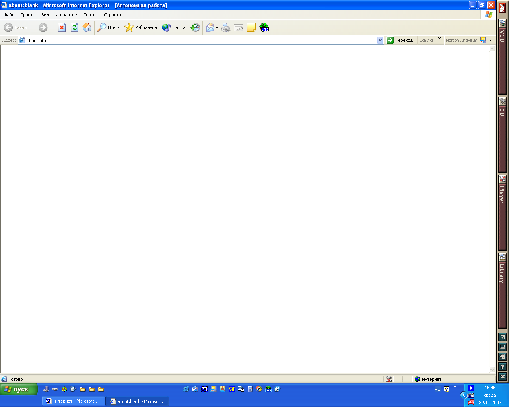Click the yellow help balloon in language bar
This screenshot has height=407, width=509.
(447, 389)
